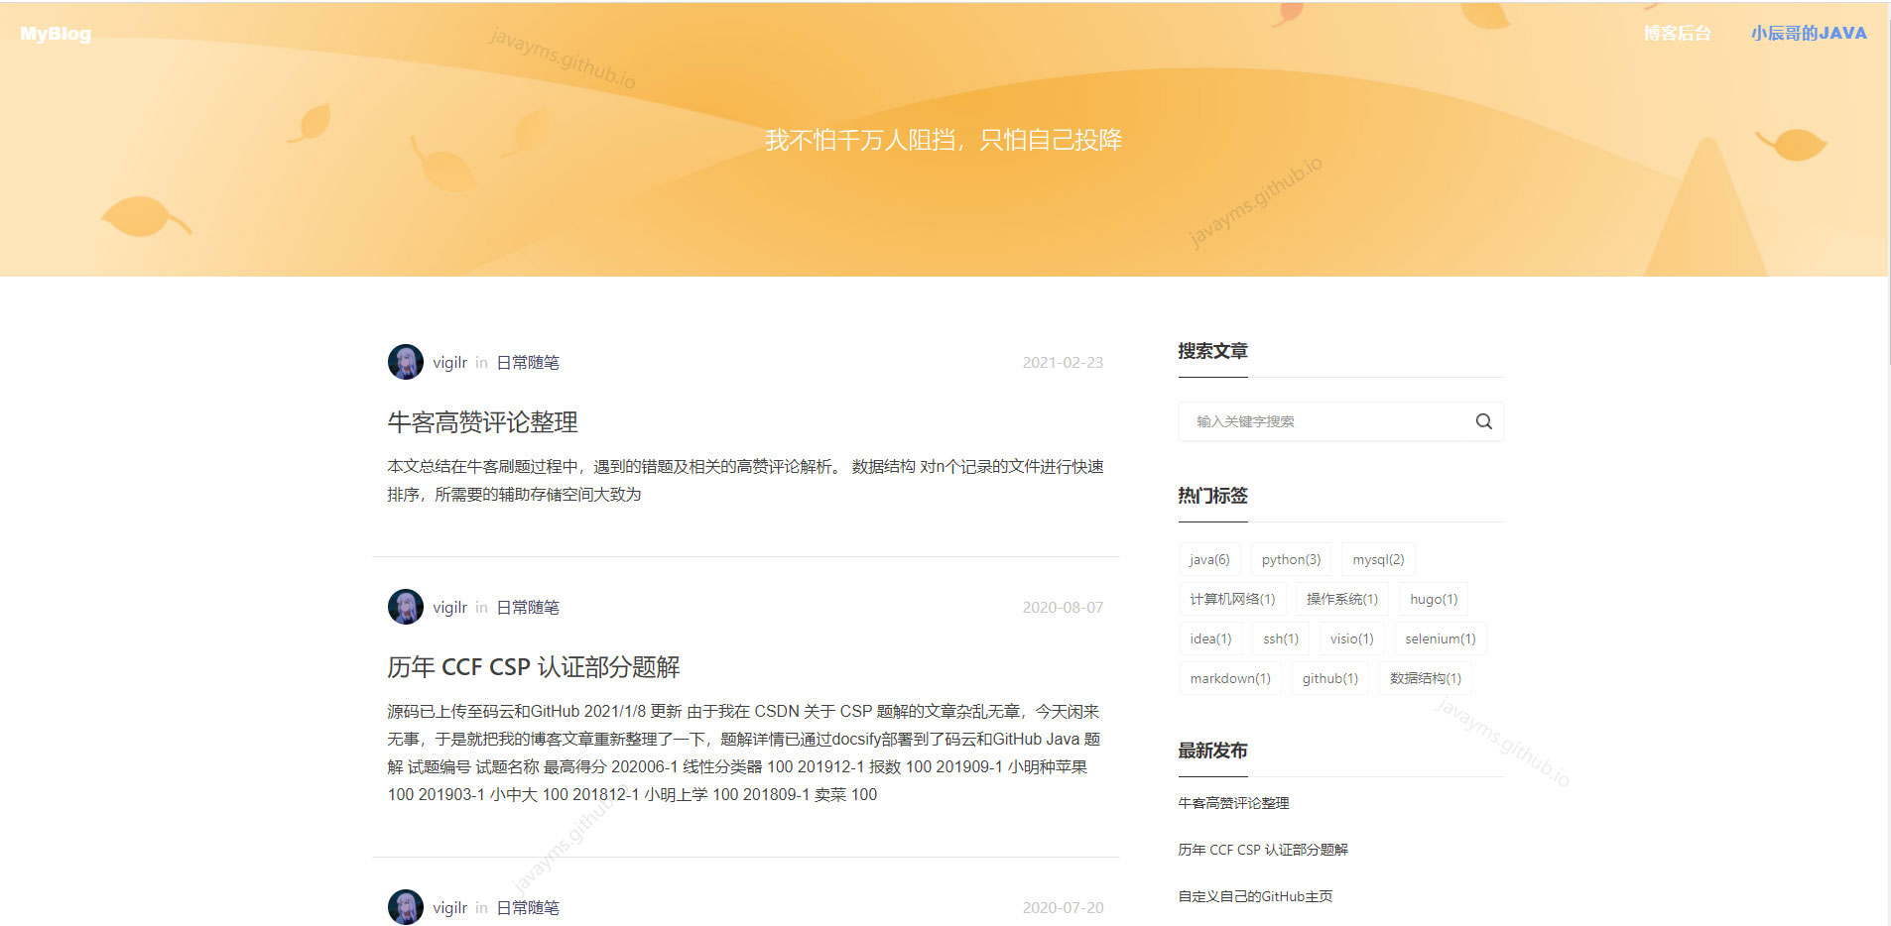
Task: Click the search magnifier icon
Action: click(x=1482, y=420)
